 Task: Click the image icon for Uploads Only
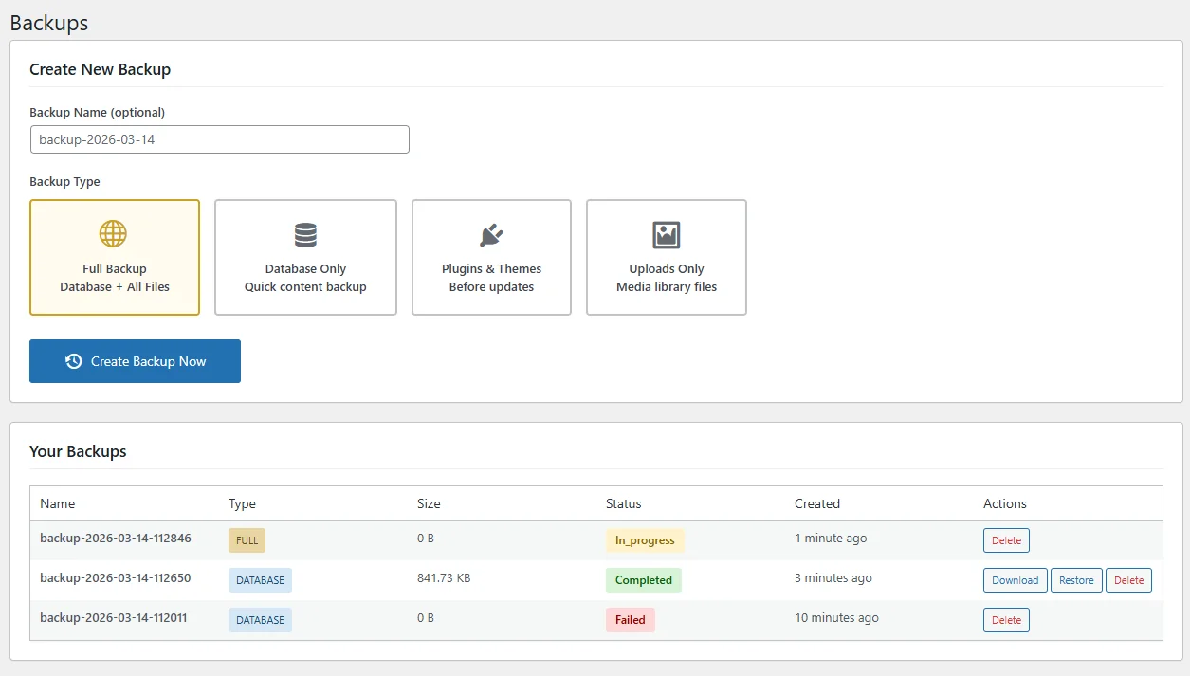point(667,234)
